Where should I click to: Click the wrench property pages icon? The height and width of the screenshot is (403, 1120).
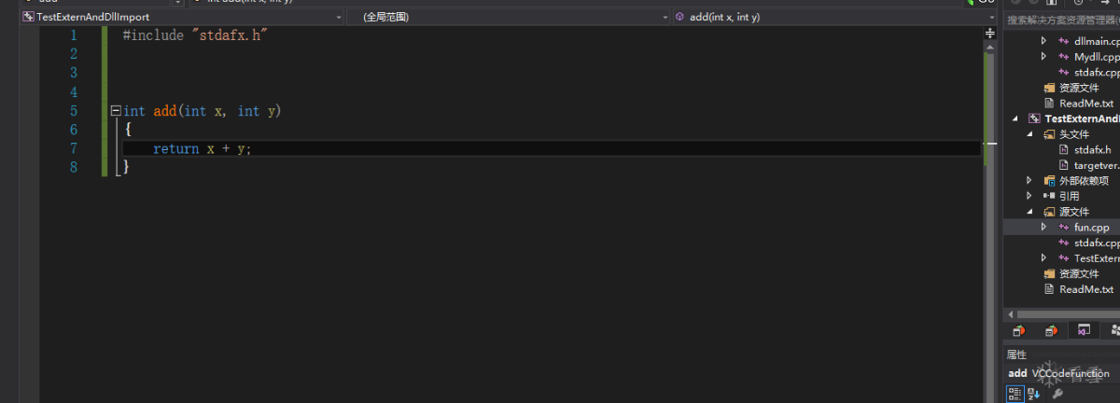coord(1057,395)
